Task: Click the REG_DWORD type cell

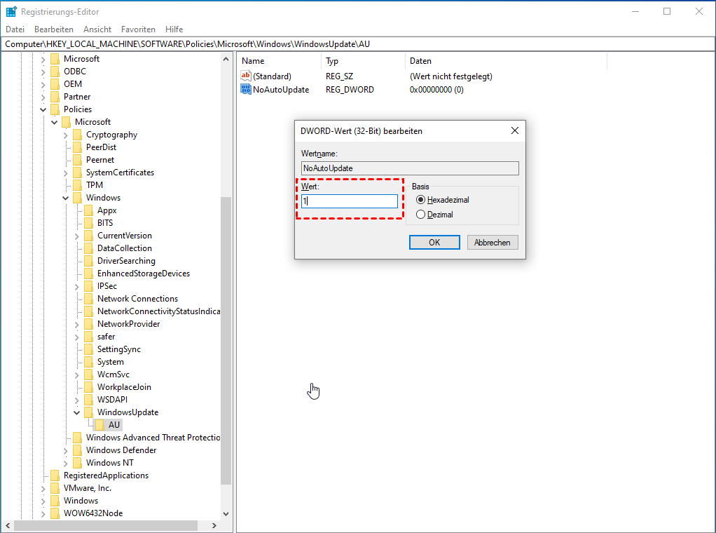Action: (x=350, y=90)
